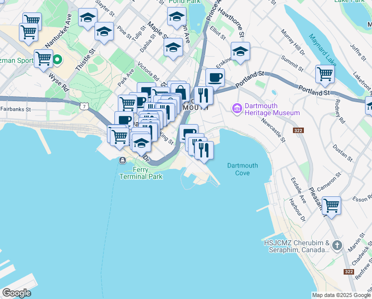Select the shopping cart marker on Pleasant St
The height and width of the screenshot is (299, 372).
(331, 205)
